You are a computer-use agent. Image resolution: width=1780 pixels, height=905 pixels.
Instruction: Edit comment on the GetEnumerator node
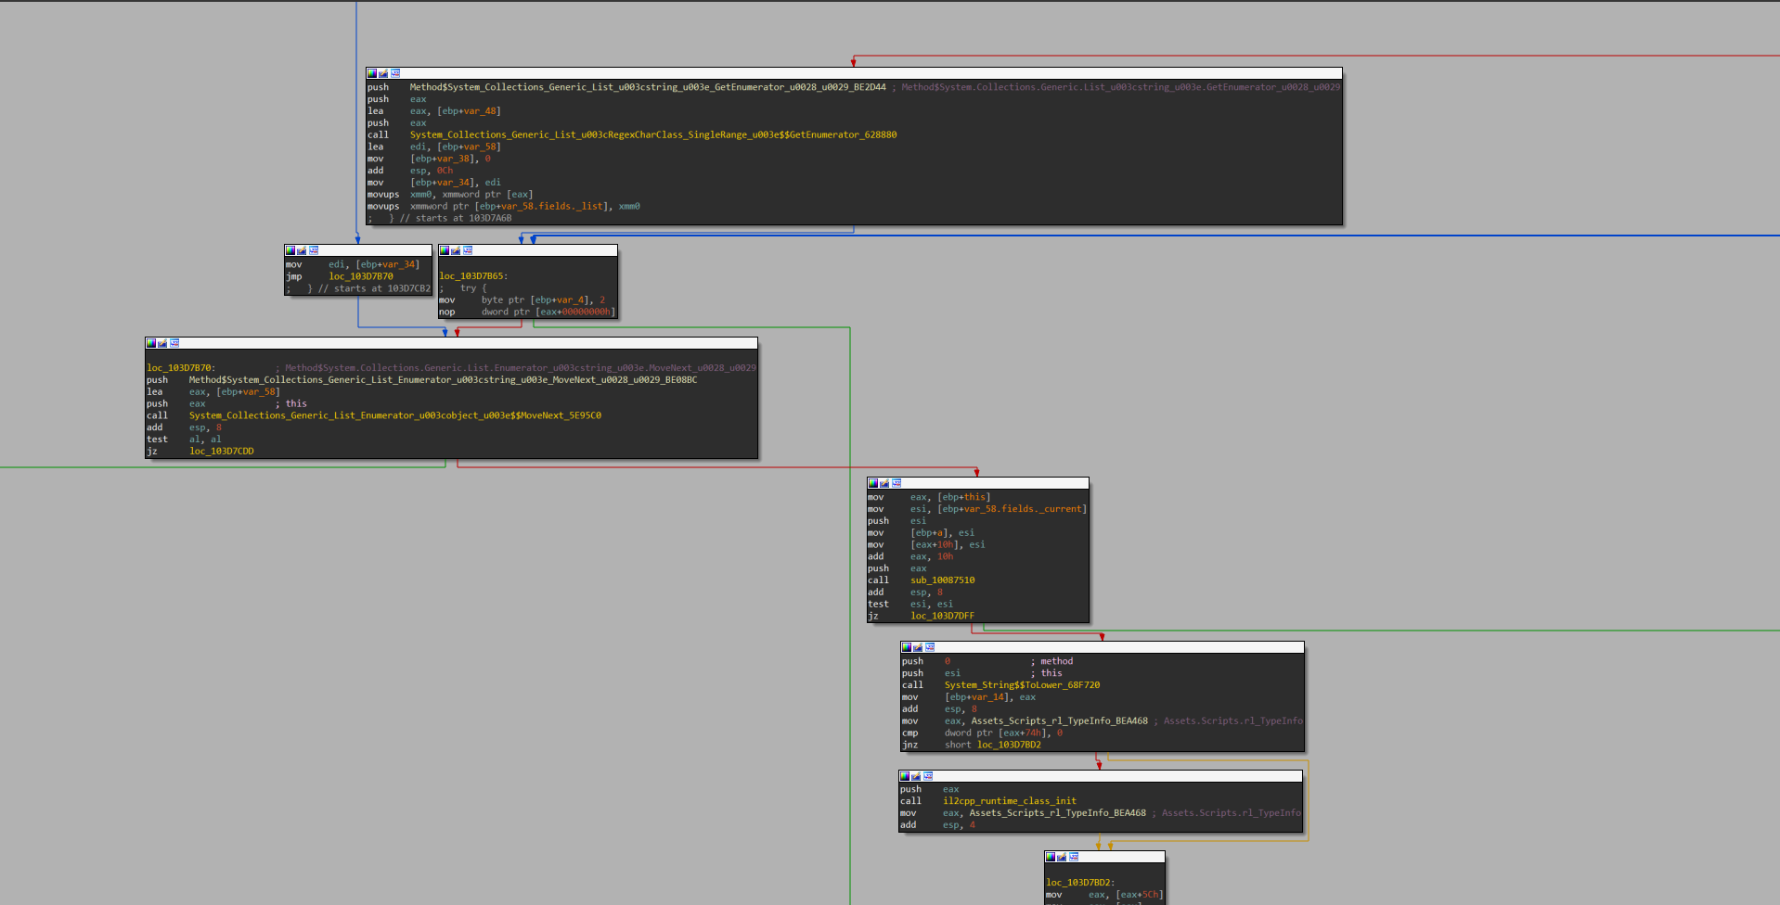(x=383, y=73)
